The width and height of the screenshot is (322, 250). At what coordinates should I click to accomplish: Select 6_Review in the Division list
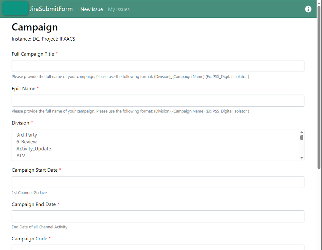coord(26,142)
